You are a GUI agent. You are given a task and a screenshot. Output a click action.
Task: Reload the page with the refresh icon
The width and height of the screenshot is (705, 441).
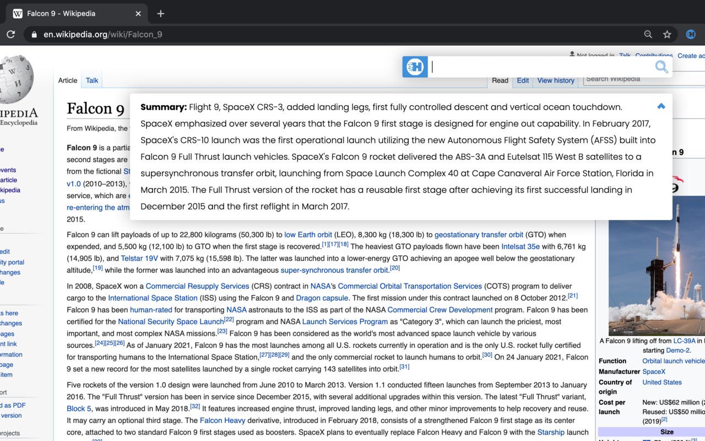pos(10,34)
